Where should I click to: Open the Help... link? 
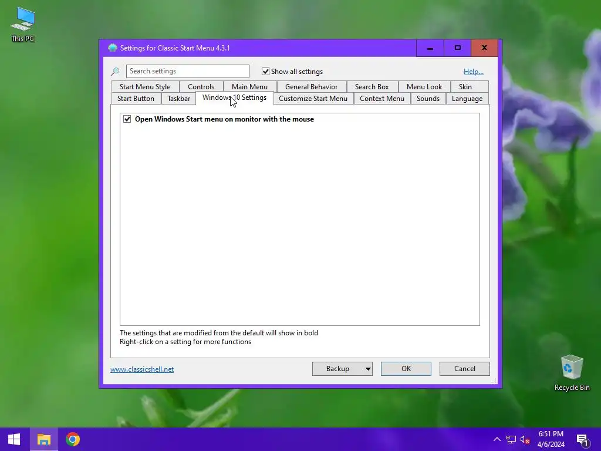tap(474, 71)
